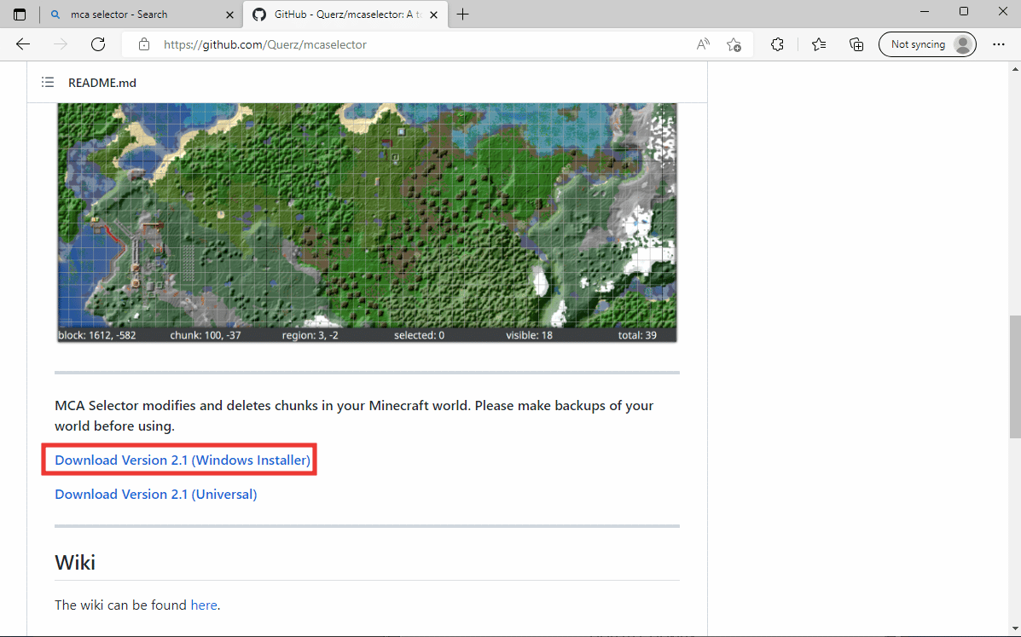Click the Wiki section heading

75,562
